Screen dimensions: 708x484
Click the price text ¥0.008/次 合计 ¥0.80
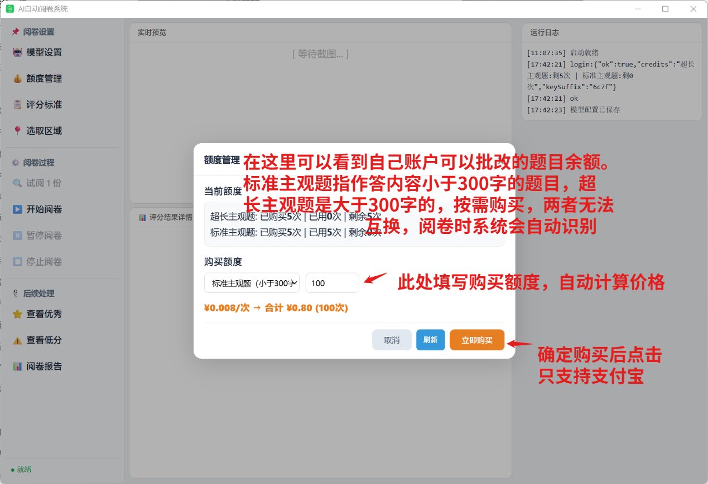tap(276, 308)
